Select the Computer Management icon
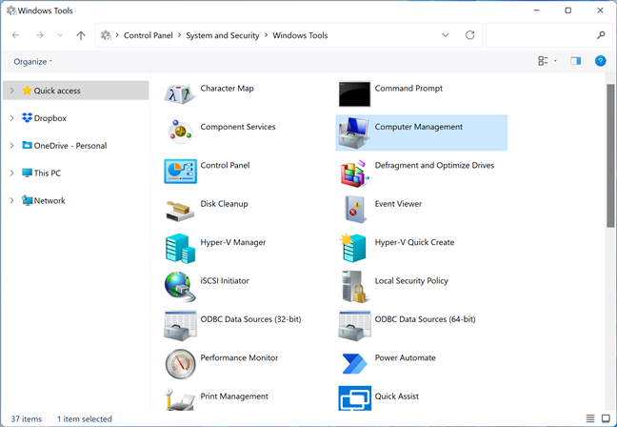The image size is (617, 427). [x=354, y=132]
